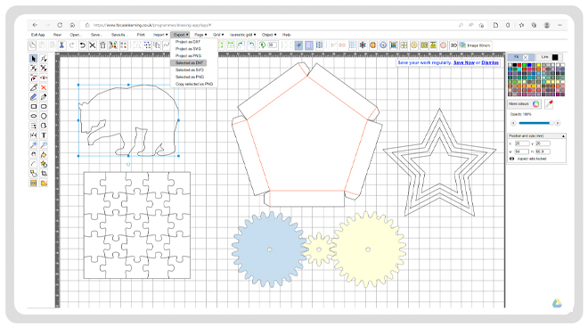588x327 pixels.
Task: Click the trash bin delete icon
Action: click(102, 45)
